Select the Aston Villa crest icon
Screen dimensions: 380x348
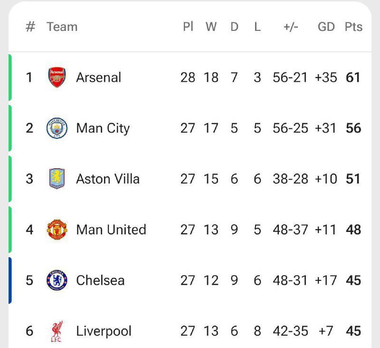(x=57, y=179)
